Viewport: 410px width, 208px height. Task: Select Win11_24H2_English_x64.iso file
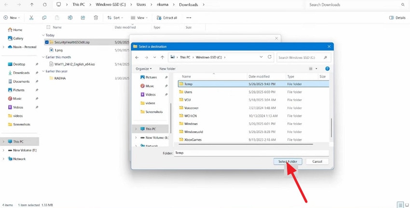74,64
